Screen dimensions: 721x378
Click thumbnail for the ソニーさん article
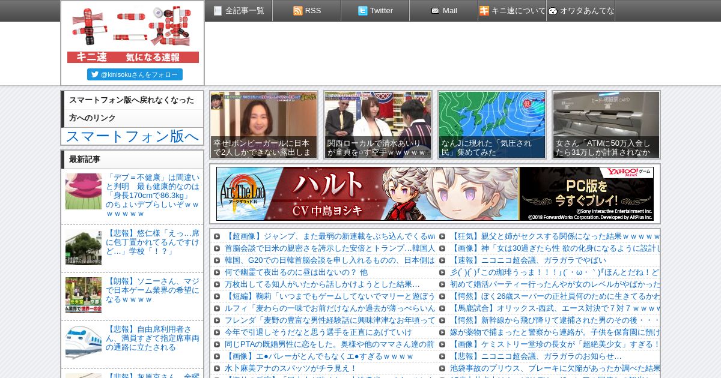coord(84,295)
